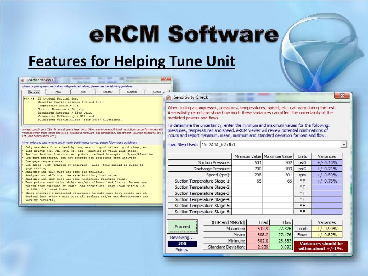The image size is (368, 276).
Task: Open the Dresser tab
Action: 107,92
